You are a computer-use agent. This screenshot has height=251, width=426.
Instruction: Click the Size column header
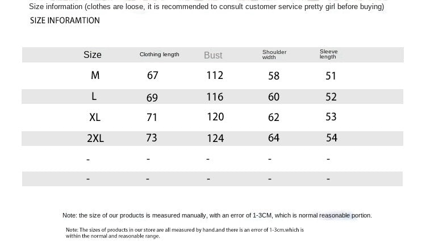[x=93, y=55]
